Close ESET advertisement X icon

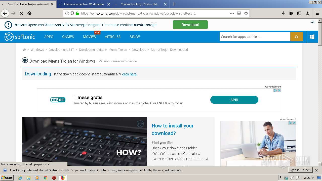coord(279,90)
